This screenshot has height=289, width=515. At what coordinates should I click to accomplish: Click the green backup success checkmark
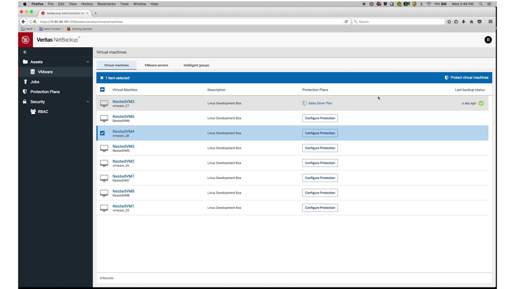coord(481,103)
